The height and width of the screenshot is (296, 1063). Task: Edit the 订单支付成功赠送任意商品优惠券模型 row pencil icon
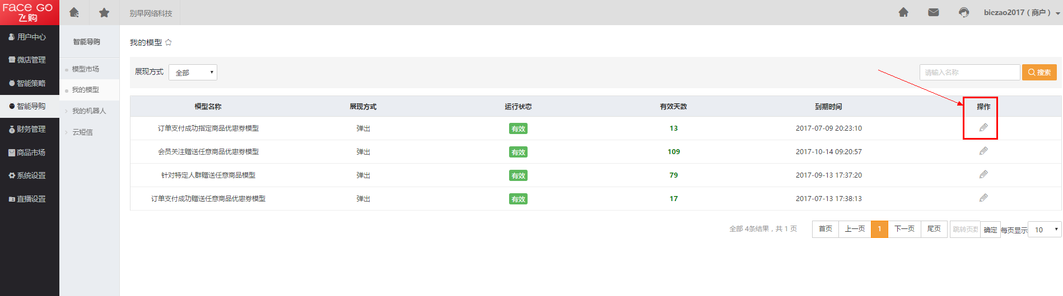(983, 198)
